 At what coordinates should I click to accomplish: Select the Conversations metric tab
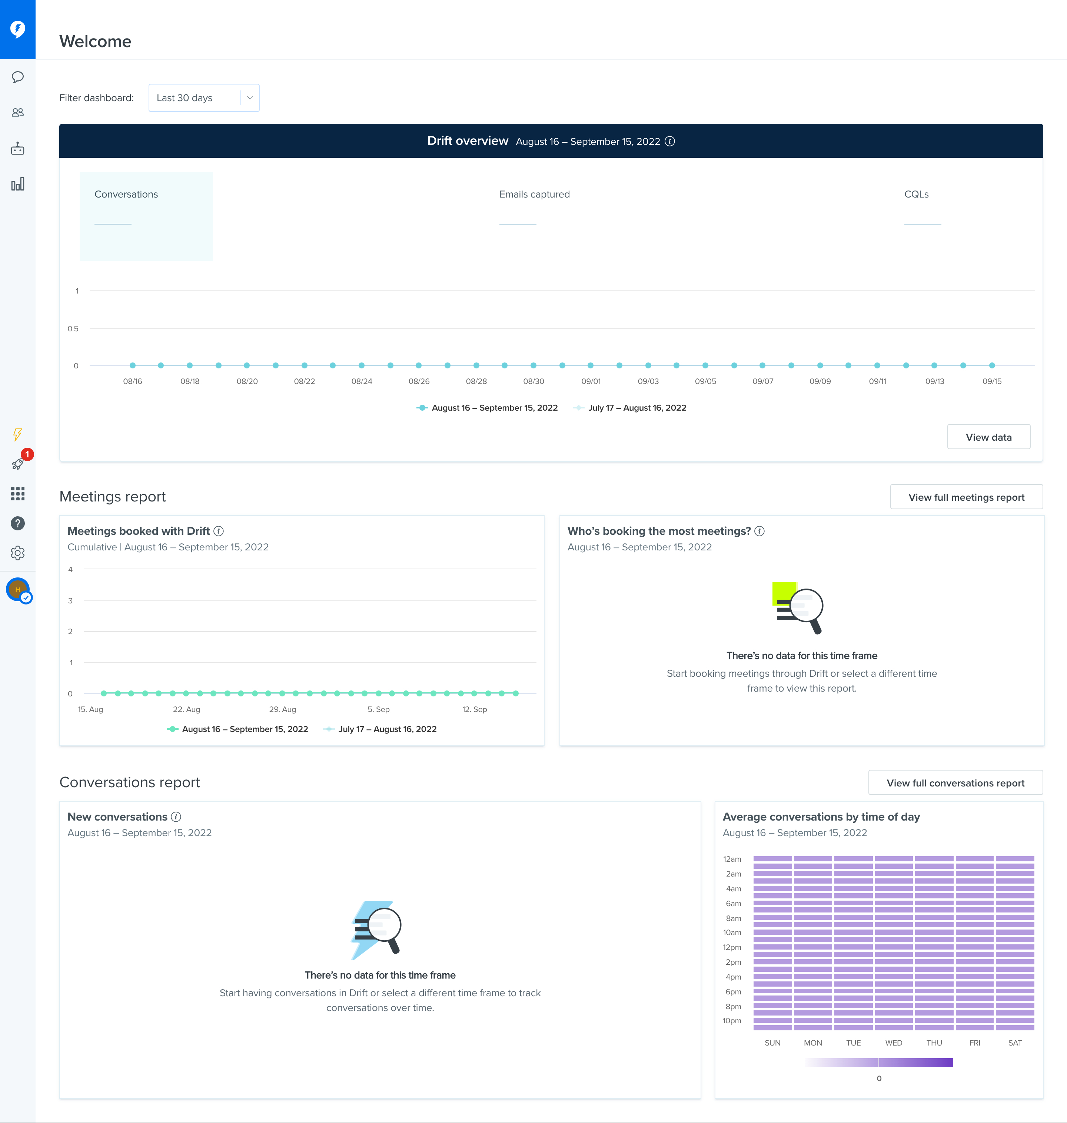pyautogui.click(x=146, y=216)
